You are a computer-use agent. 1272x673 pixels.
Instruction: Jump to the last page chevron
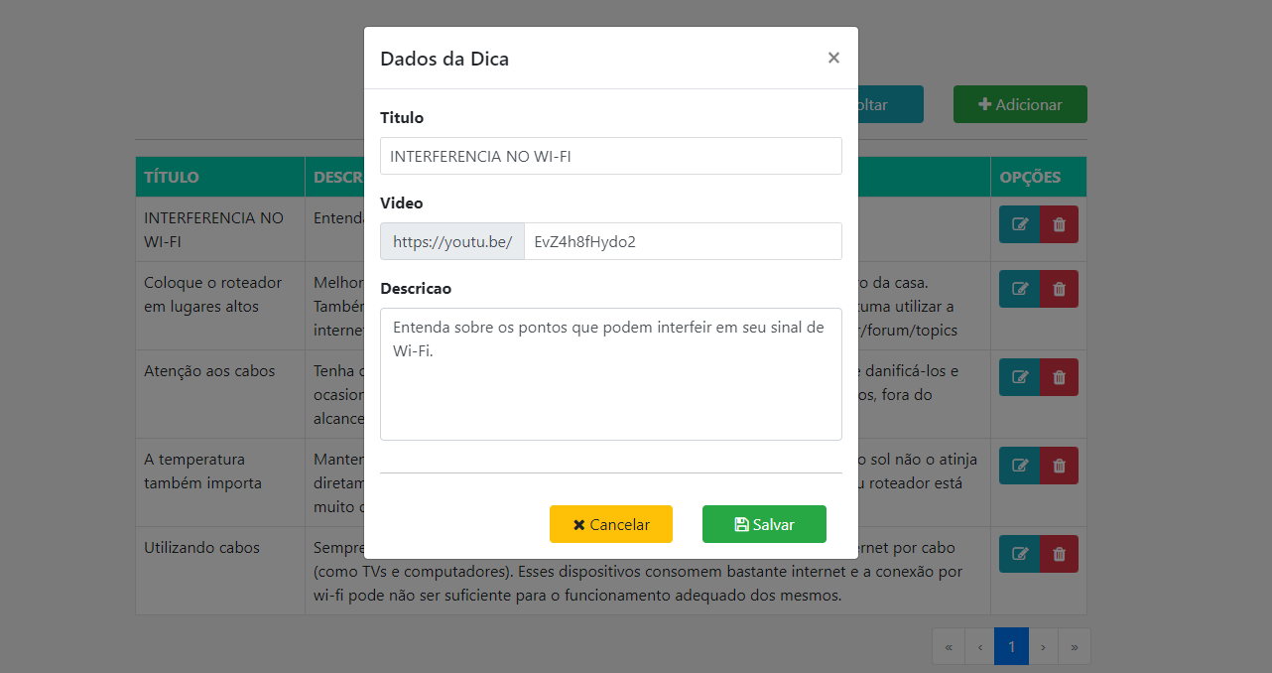[x=1075, y=645]
